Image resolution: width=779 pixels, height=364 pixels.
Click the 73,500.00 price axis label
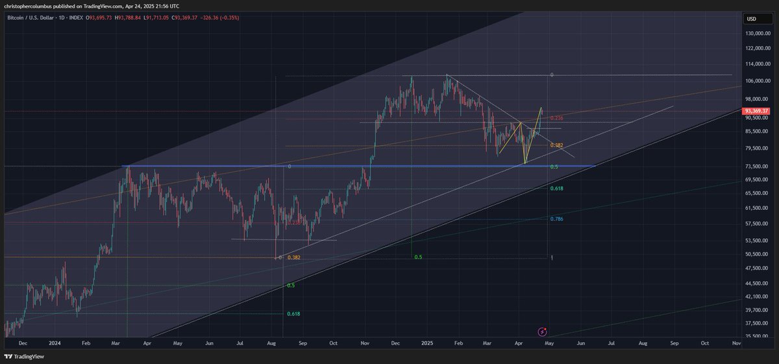[x=758, y=166]
